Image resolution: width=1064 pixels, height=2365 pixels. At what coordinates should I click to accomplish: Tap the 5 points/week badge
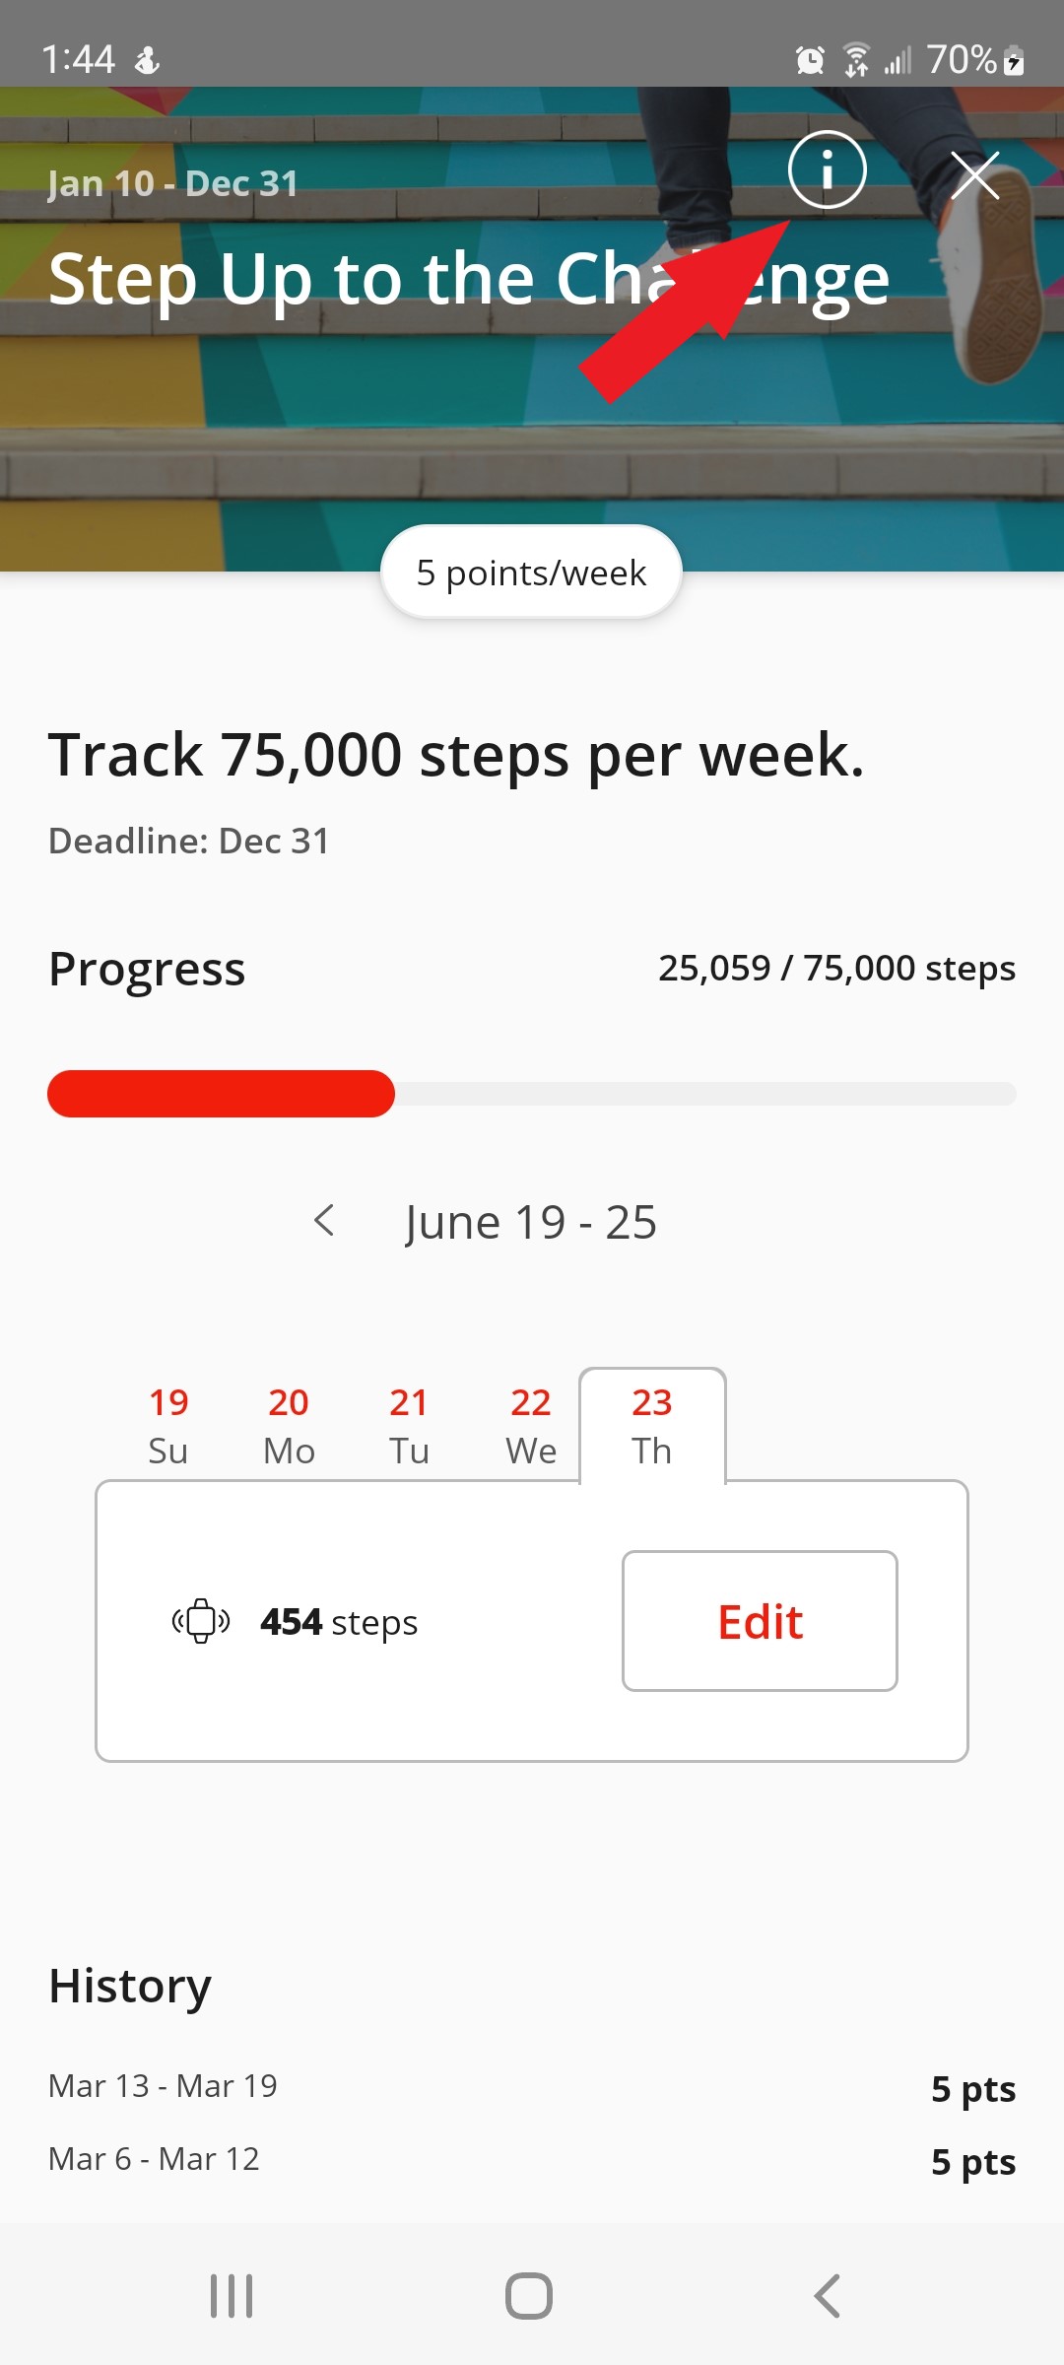(x=531, y=573)
